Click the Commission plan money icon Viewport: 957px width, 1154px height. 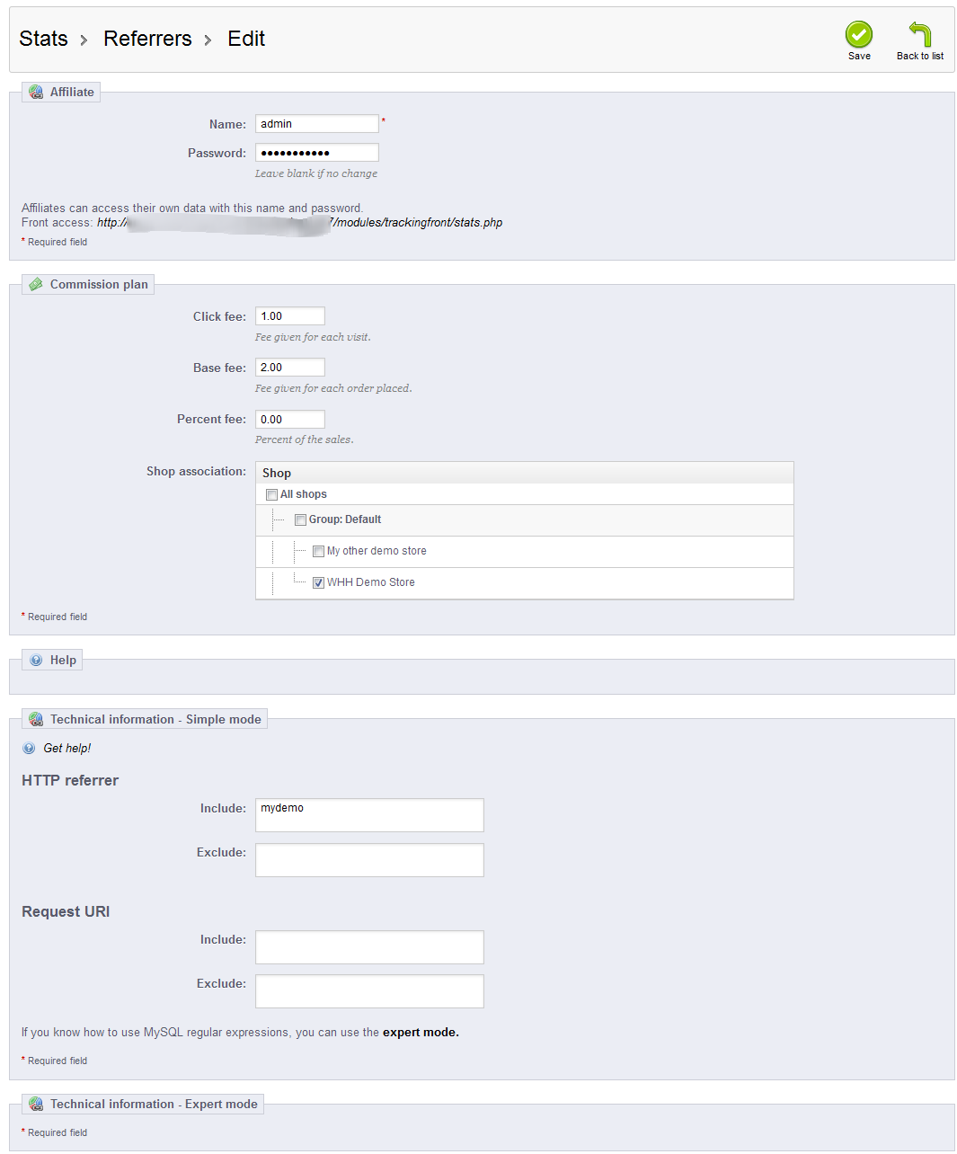pos(36,284)
